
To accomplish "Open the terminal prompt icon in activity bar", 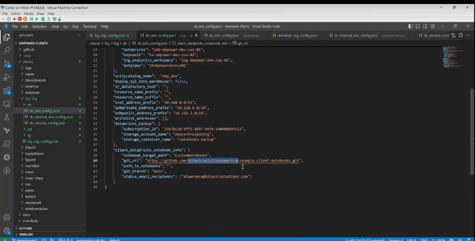I will [7, 144].
